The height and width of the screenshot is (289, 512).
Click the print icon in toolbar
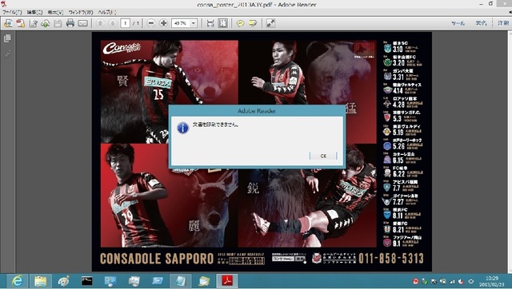[70, 23]
